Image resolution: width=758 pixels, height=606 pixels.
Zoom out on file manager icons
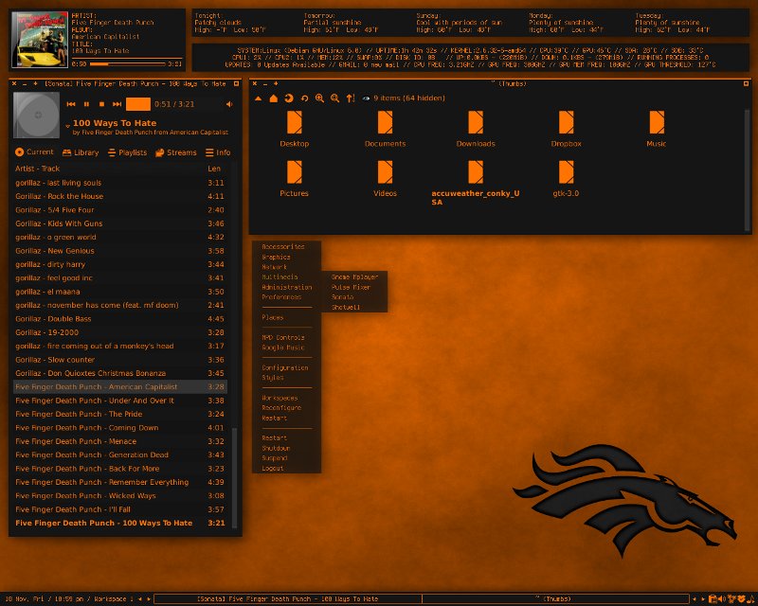pos(335,98)
